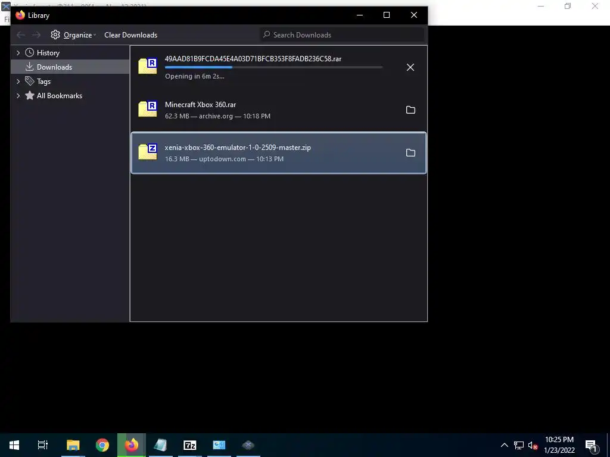Screen dimensions: 610x457
Task: Click the download progress bar
Action: (x=274, y=67)
